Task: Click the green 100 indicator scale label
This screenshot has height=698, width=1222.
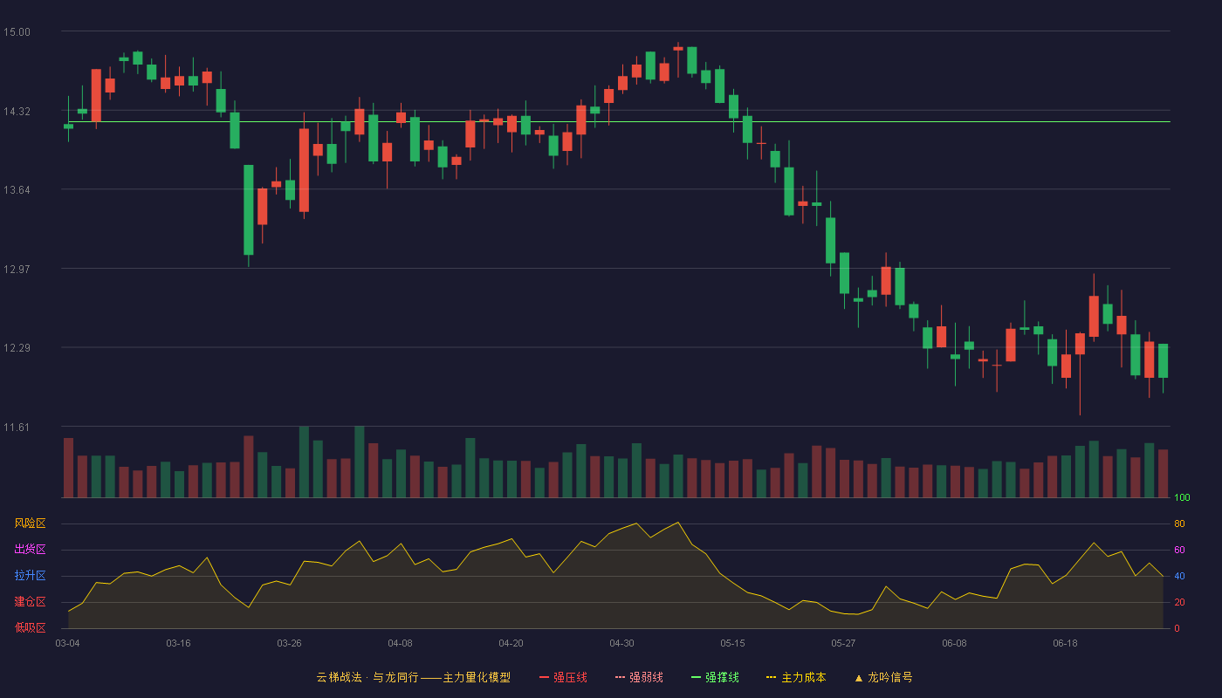Action: coord(1182,498)
